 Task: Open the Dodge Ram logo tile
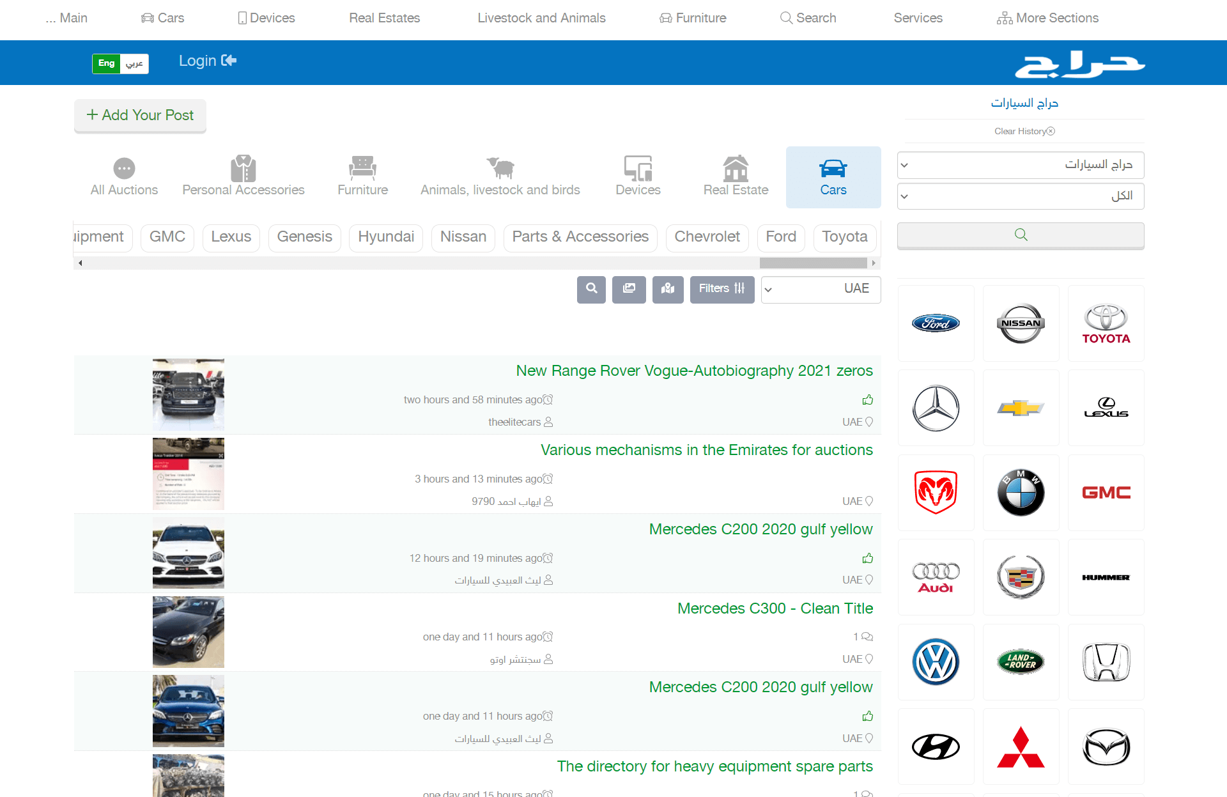pyautogui.click(x=936, y=493)
